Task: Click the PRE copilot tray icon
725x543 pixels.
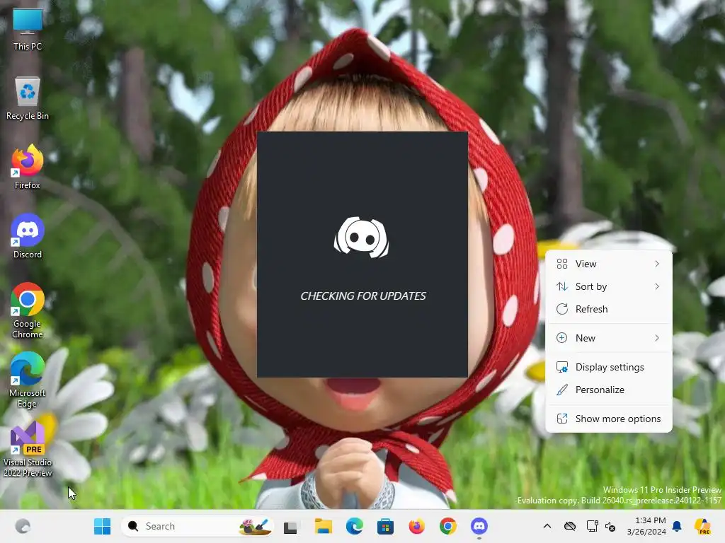Action: point(702,526)
